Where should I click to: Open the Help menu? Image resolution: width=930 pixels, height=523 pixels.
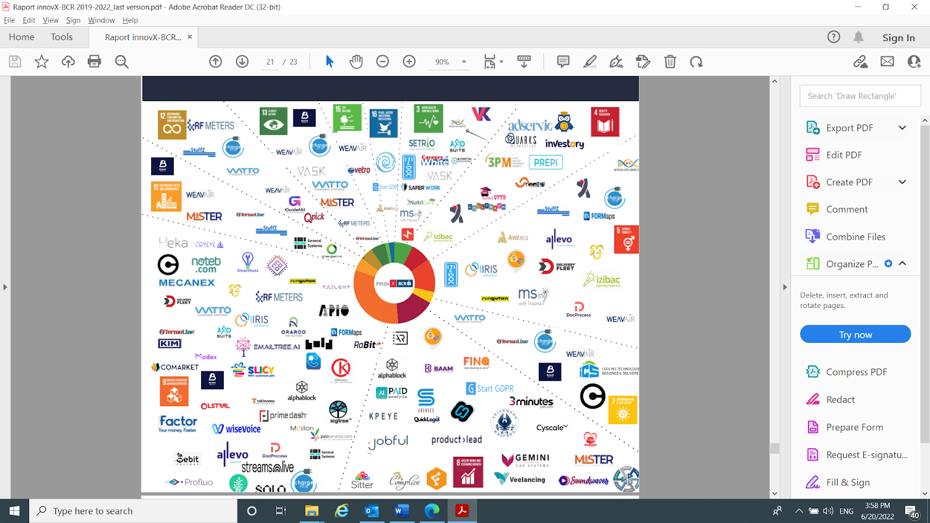click(130, 20)
